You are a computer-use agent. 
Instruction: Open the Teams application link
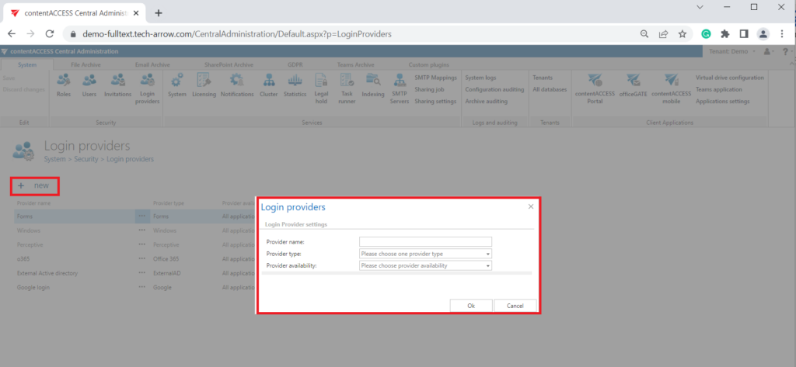pos(718,89)
